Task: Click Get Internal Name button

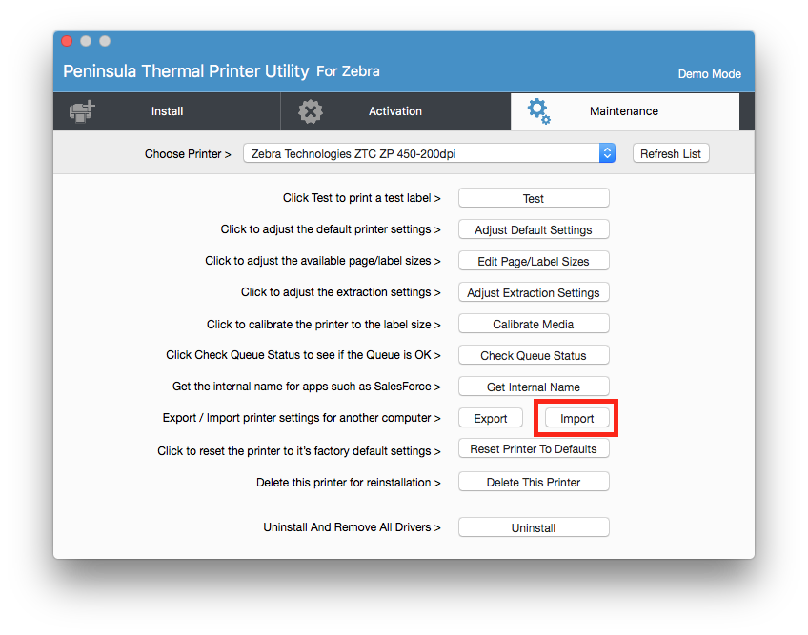Action: click(x=534, y=387)
